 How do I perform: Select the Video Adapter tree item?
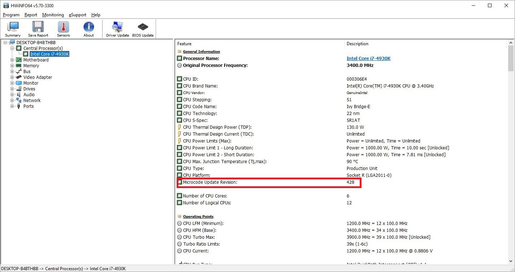[38, 77]
